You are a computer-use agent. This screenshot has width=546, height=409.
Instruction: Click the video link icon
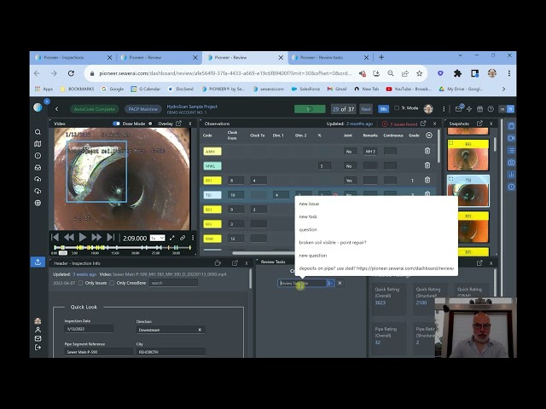pyautogui.click(x=183, y=238)
